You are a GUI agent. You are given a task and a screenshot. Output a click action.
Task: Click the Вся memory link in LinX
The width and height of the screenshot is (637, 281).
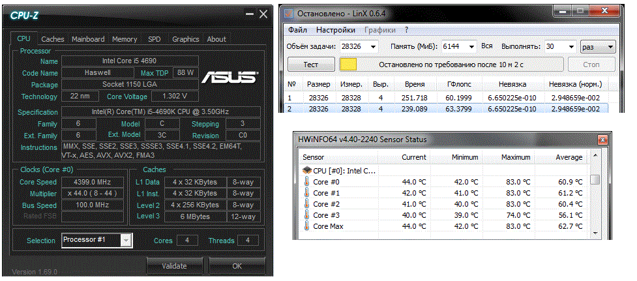[x=486, y=46]
